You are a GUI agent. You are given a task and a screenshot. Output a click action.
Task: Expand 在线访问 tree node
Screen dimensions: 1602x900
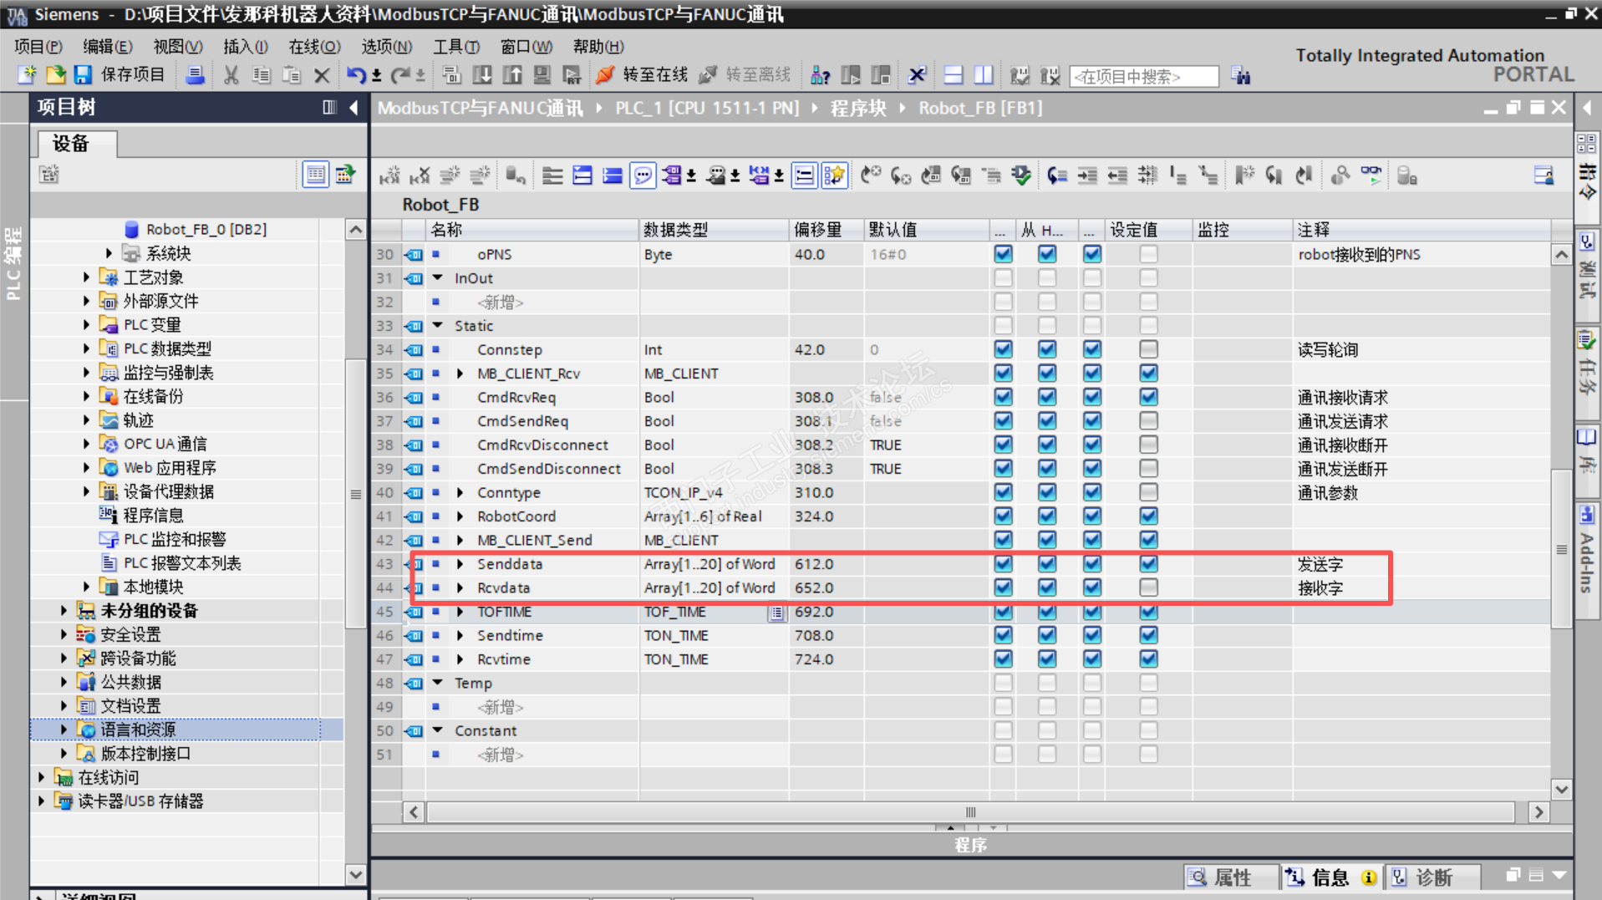pos(41,777)
